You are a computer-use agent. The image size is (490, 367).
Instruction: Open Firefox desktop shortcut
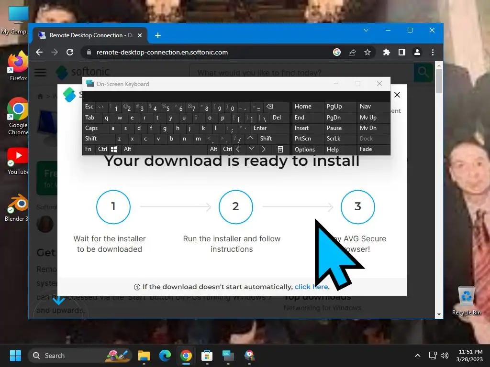[x=18, y=66]
